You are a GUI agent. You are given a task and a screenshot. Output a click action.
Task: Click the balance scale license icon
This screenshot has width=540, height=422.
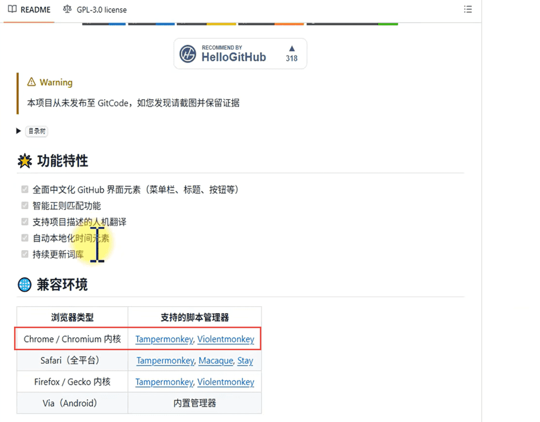point(67,10)
